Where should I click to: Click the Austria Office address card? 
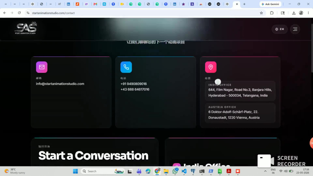pos(240,113)
